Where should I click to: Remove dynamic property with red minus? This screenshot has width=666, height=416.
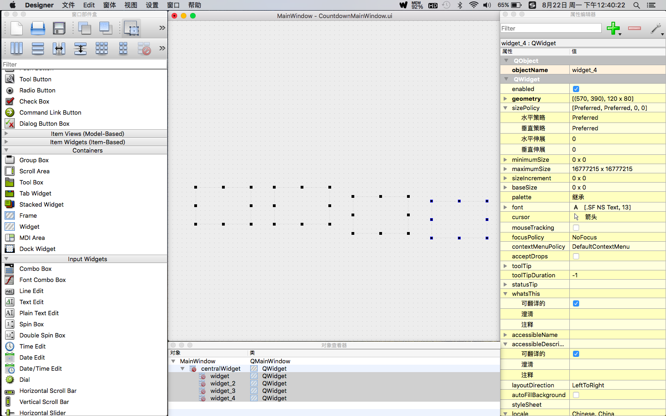635,28
